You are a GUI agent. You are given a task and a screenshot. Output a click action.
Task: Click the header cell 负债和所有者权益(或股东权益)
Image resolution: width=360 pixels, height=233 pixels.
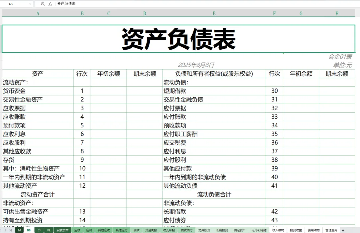[x=214, y=74]
